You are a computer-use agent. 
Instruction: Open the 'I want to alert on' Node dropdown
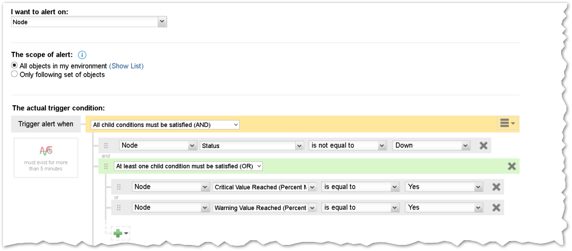pos(89,22)
